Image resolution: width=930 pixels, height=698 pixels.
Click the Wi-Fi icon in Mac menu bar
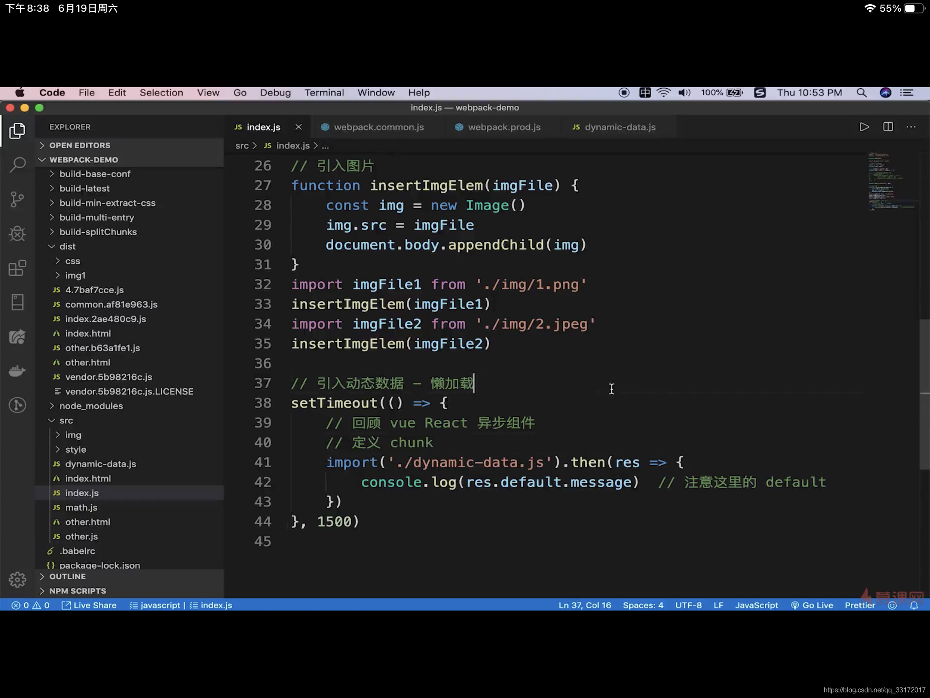[664, 92]
